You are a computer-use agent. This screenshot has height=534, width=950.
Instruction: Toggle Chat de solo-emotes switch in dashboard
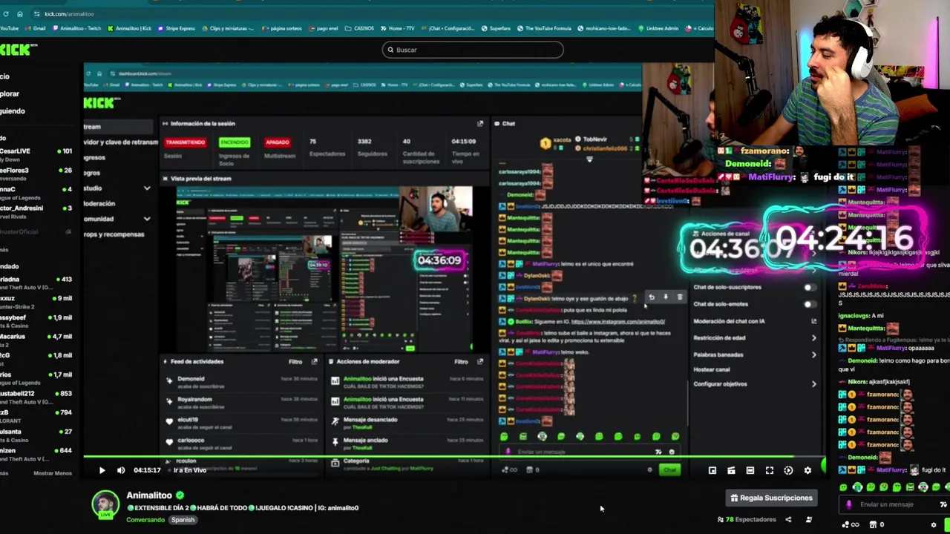[x=809, y=304]
